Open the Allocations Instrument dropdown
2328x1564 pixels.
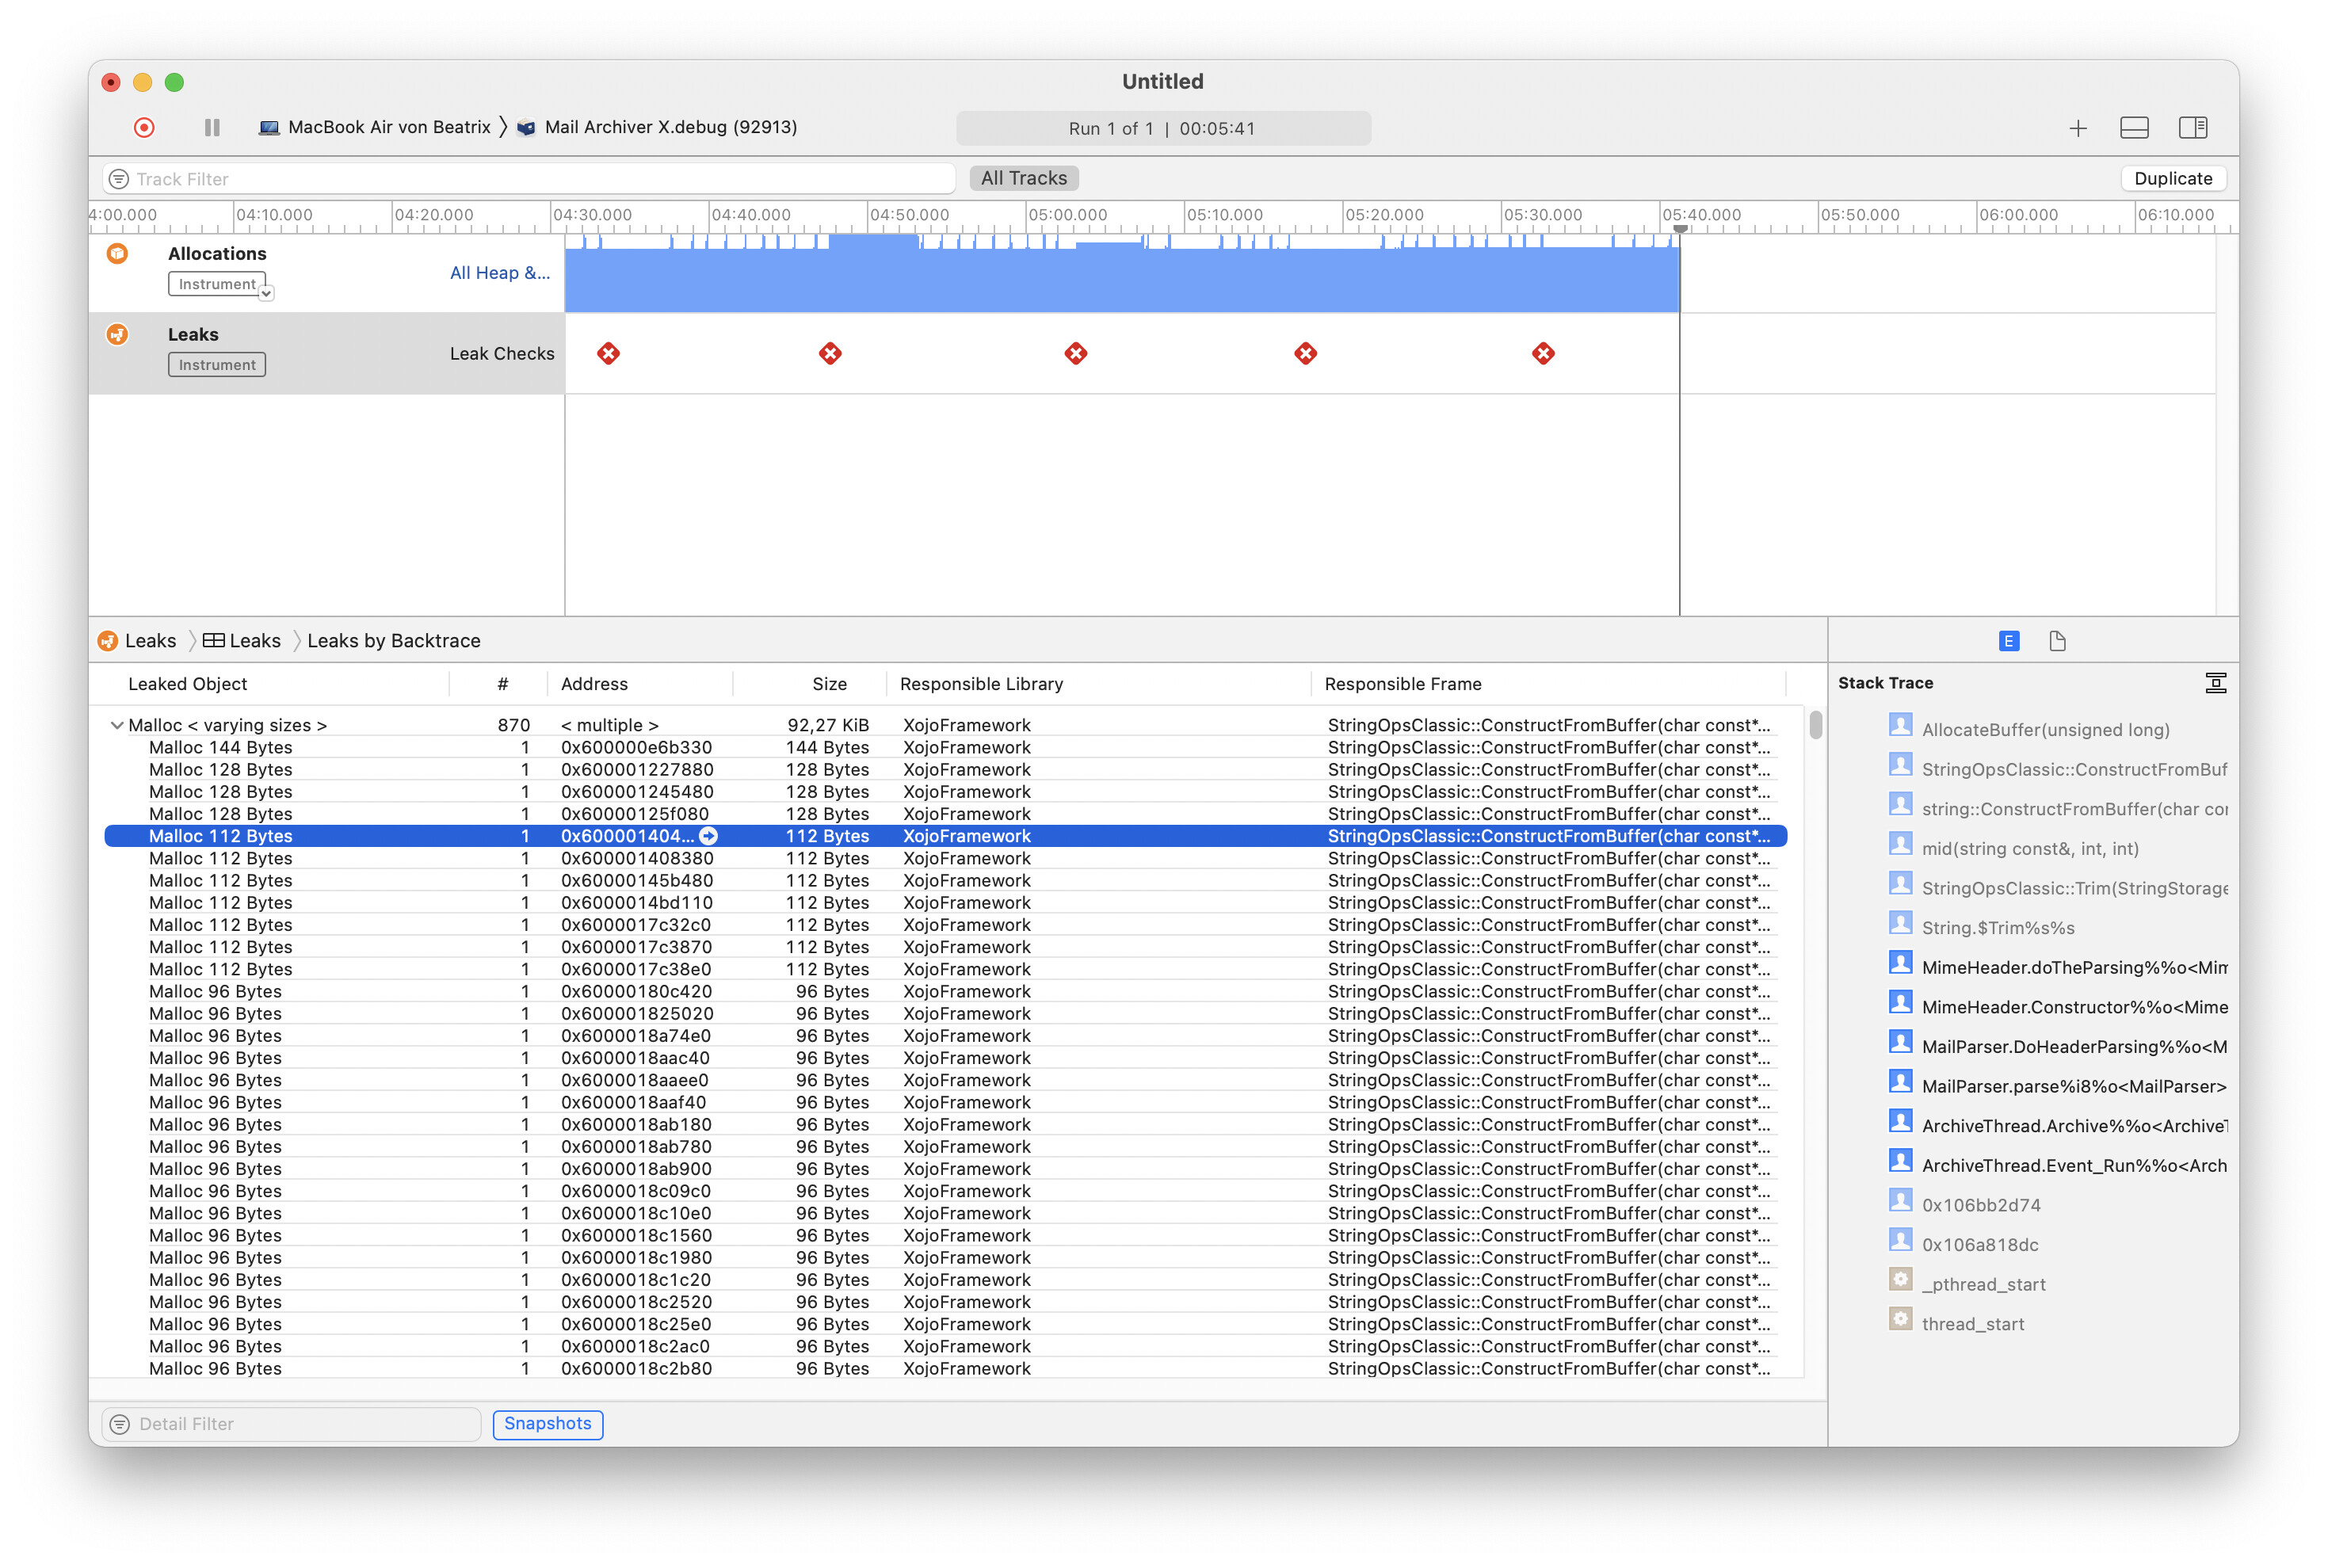[x=265, y=292]
